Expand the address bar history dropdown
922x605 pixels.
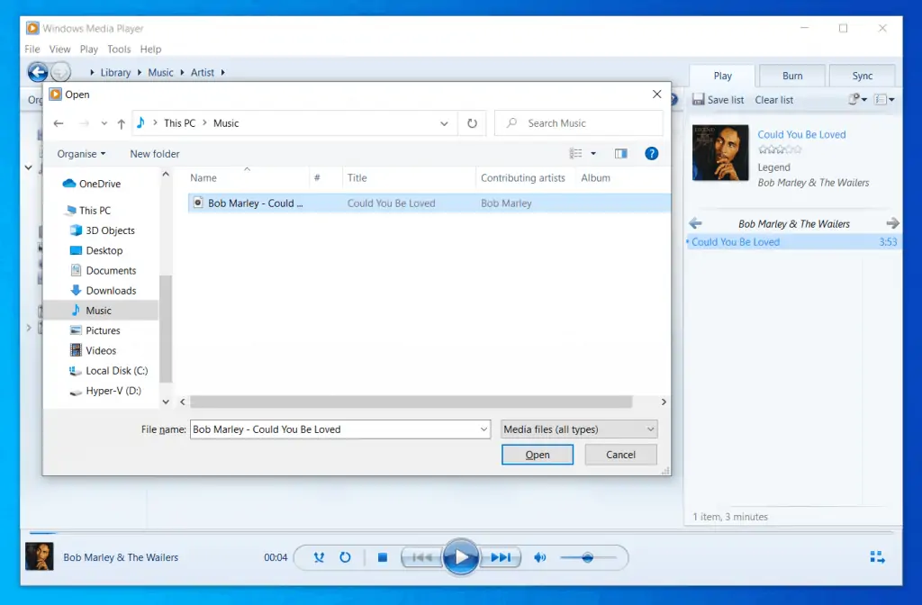444,123
